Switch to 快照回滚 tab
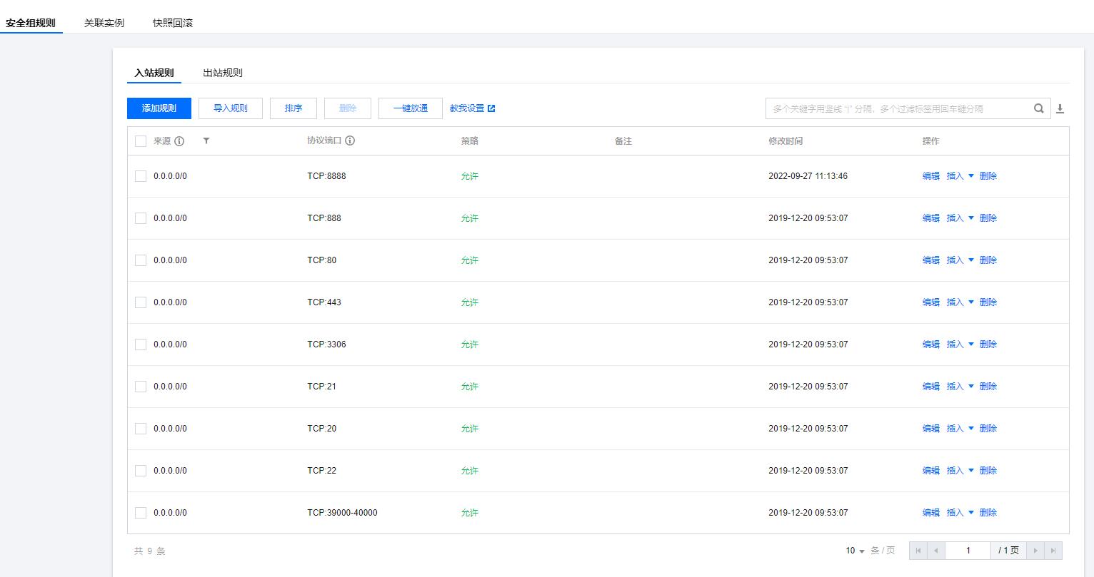1094x577 pixels. (x=173, y=23)
